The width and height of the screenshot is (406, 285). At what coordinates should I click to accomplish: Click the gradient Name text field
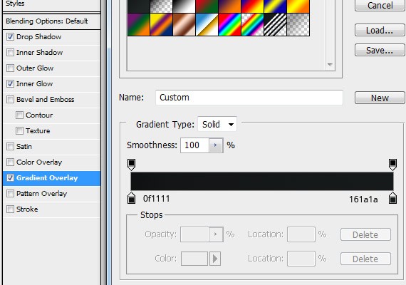[249, 98]
